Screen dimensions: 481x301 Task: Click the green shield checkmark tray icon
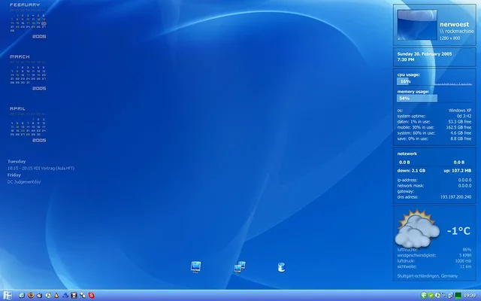coord(431,296)
